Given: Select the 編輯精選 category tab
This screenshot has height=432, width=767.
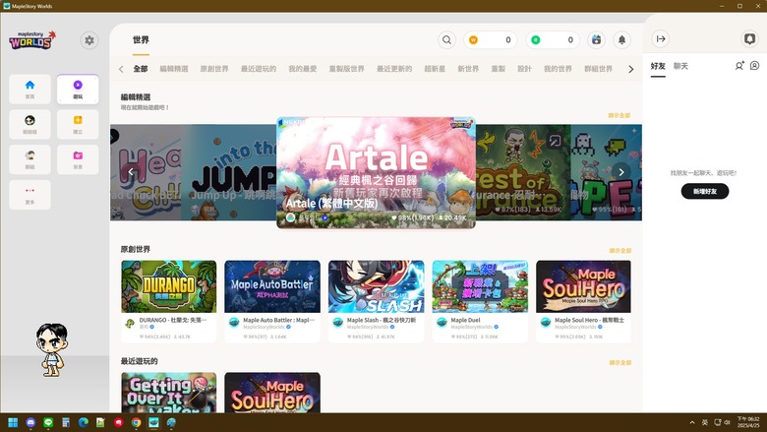Looking at the screenshot, I should [174, 69].
